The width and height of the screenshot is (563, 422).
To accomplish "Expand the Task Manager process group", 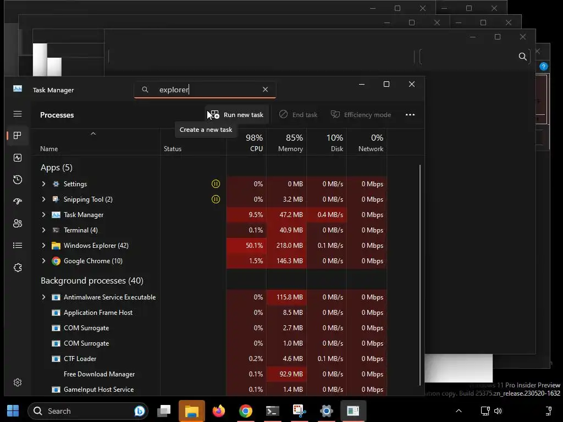I will click(43, 215).
